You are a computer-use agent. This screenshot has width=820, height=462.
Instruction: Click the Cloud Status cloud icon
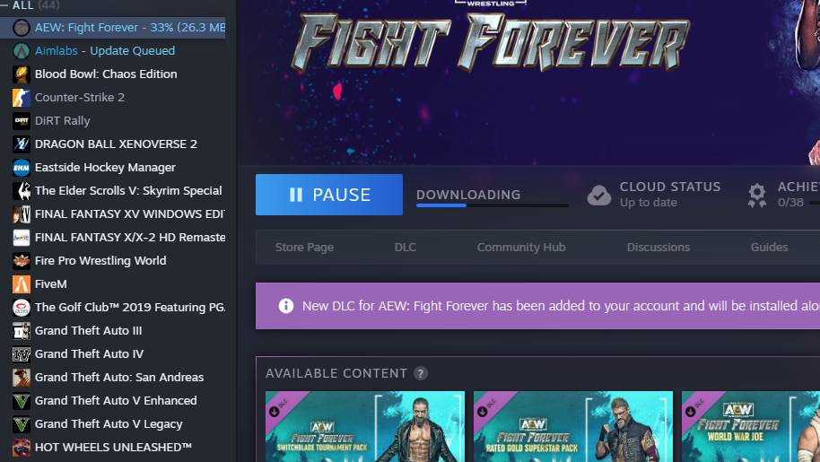(x=598, y=195)
